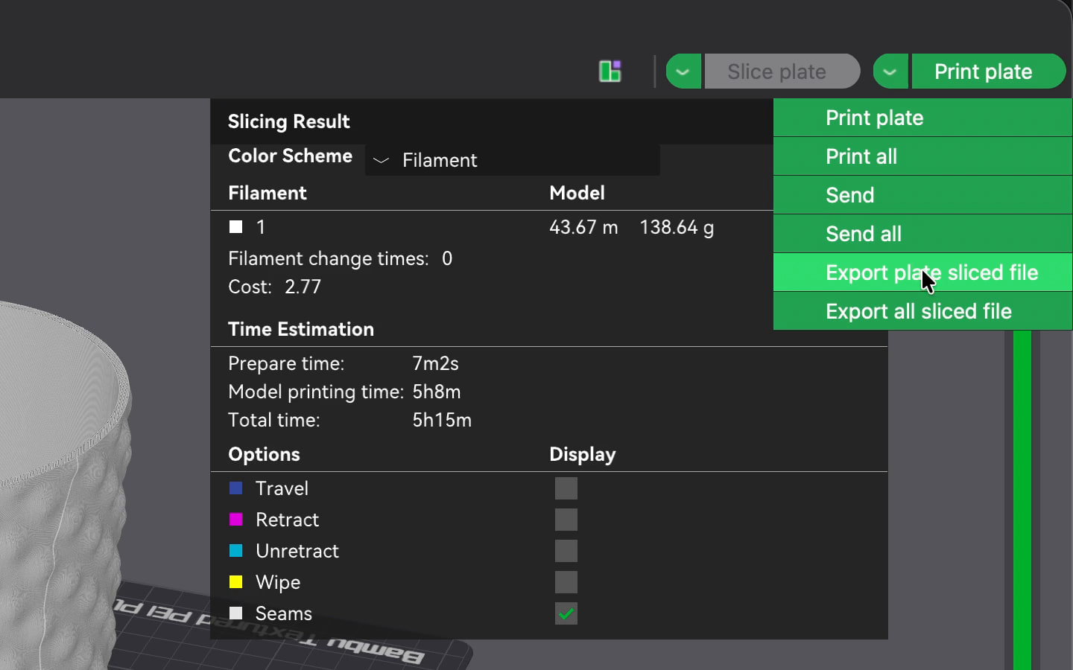Choose Print plate from dropdown menu

click(x=922, y=118)
